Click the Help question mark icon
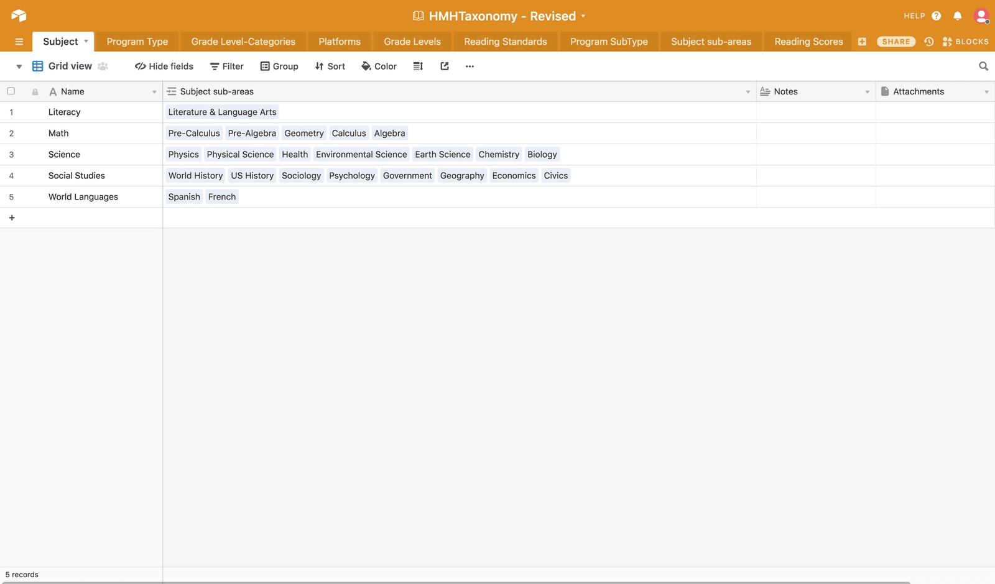This screenshot has width=995, height=584. point(937,16)
